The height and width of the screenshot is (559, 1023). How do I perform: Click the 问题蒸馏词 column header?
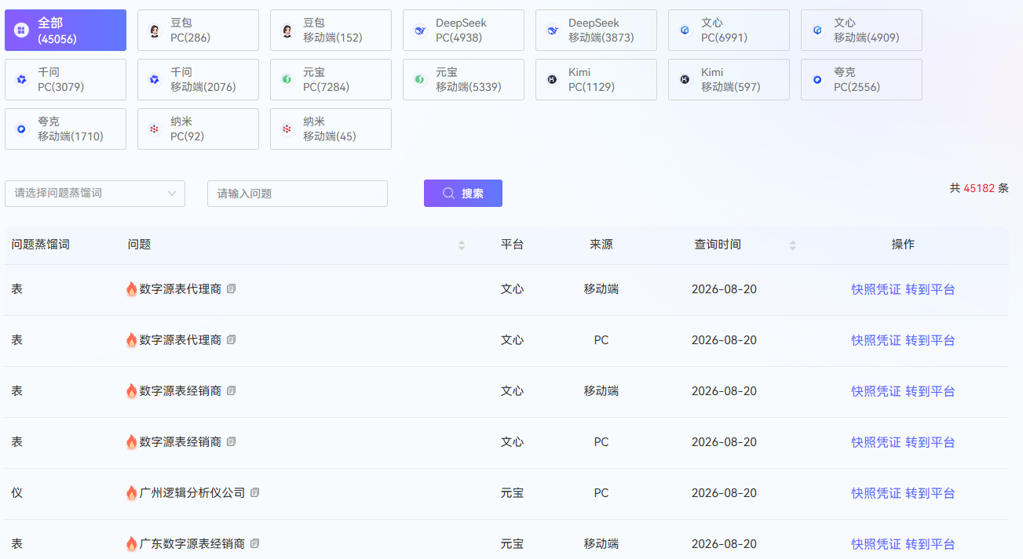click(x=41, y=245)
